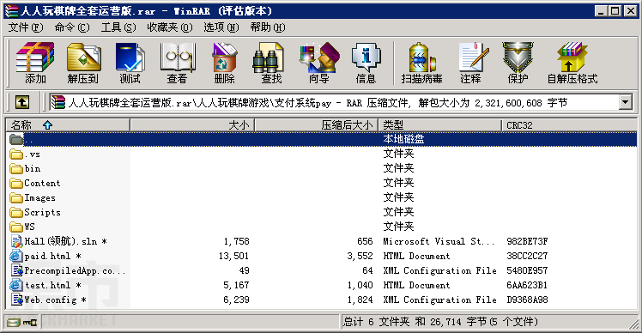Click the SFX (自解压格式) icon
Viewport: 642px width, 333px height.
tap(572, 57)
